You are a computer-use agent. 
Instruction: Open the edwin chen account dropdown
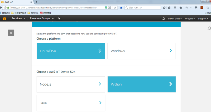tap(175, 18)
